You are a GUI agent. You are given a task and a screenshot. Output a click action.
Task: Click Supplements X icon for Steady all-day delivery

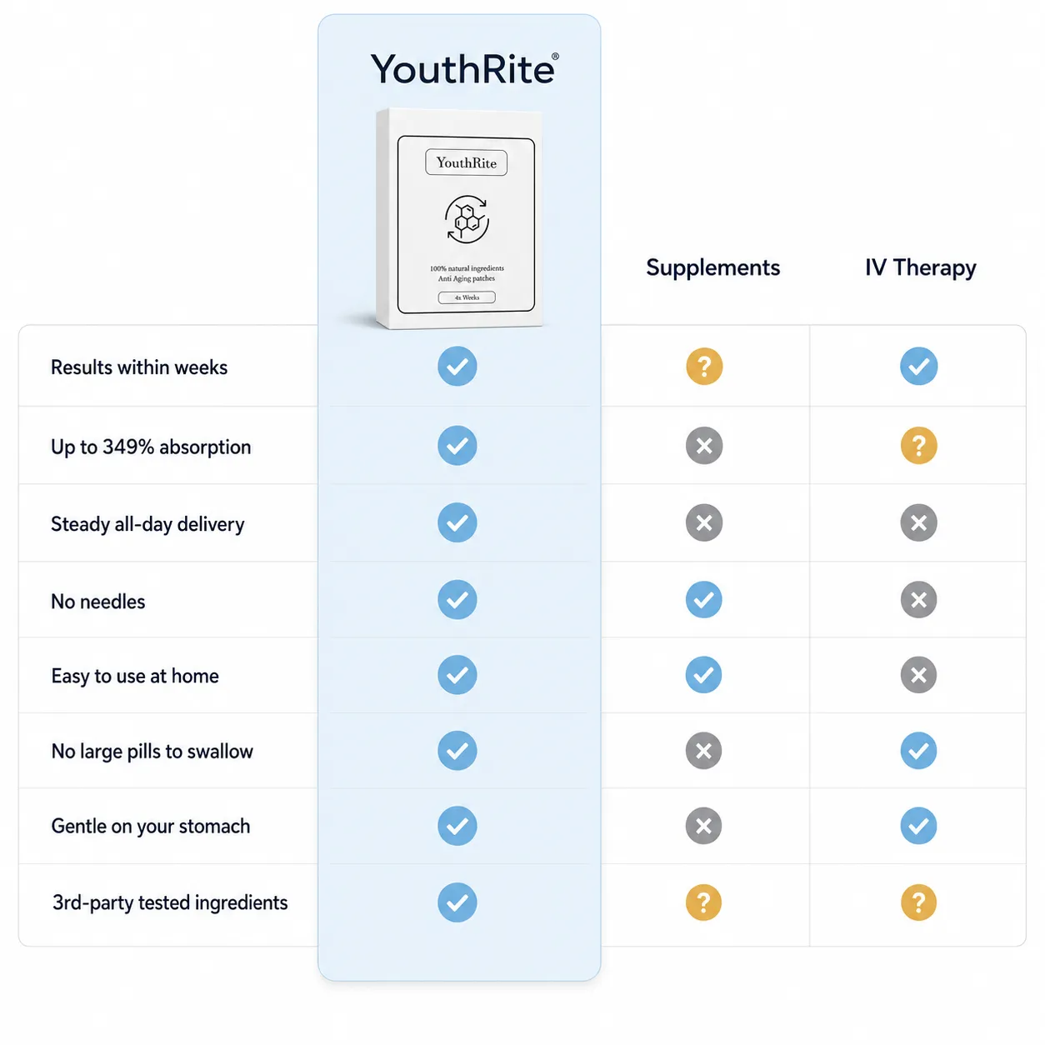click(704, 523)
